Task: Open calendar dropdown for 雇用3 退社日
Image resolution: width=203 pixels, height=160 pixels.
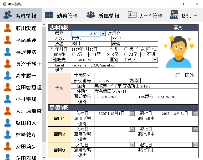Action: [195, 145]
